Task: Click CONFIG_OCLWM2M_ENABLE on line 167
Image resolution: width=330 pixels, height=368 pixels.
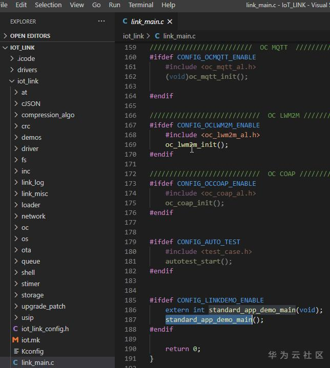Action: 218,125
